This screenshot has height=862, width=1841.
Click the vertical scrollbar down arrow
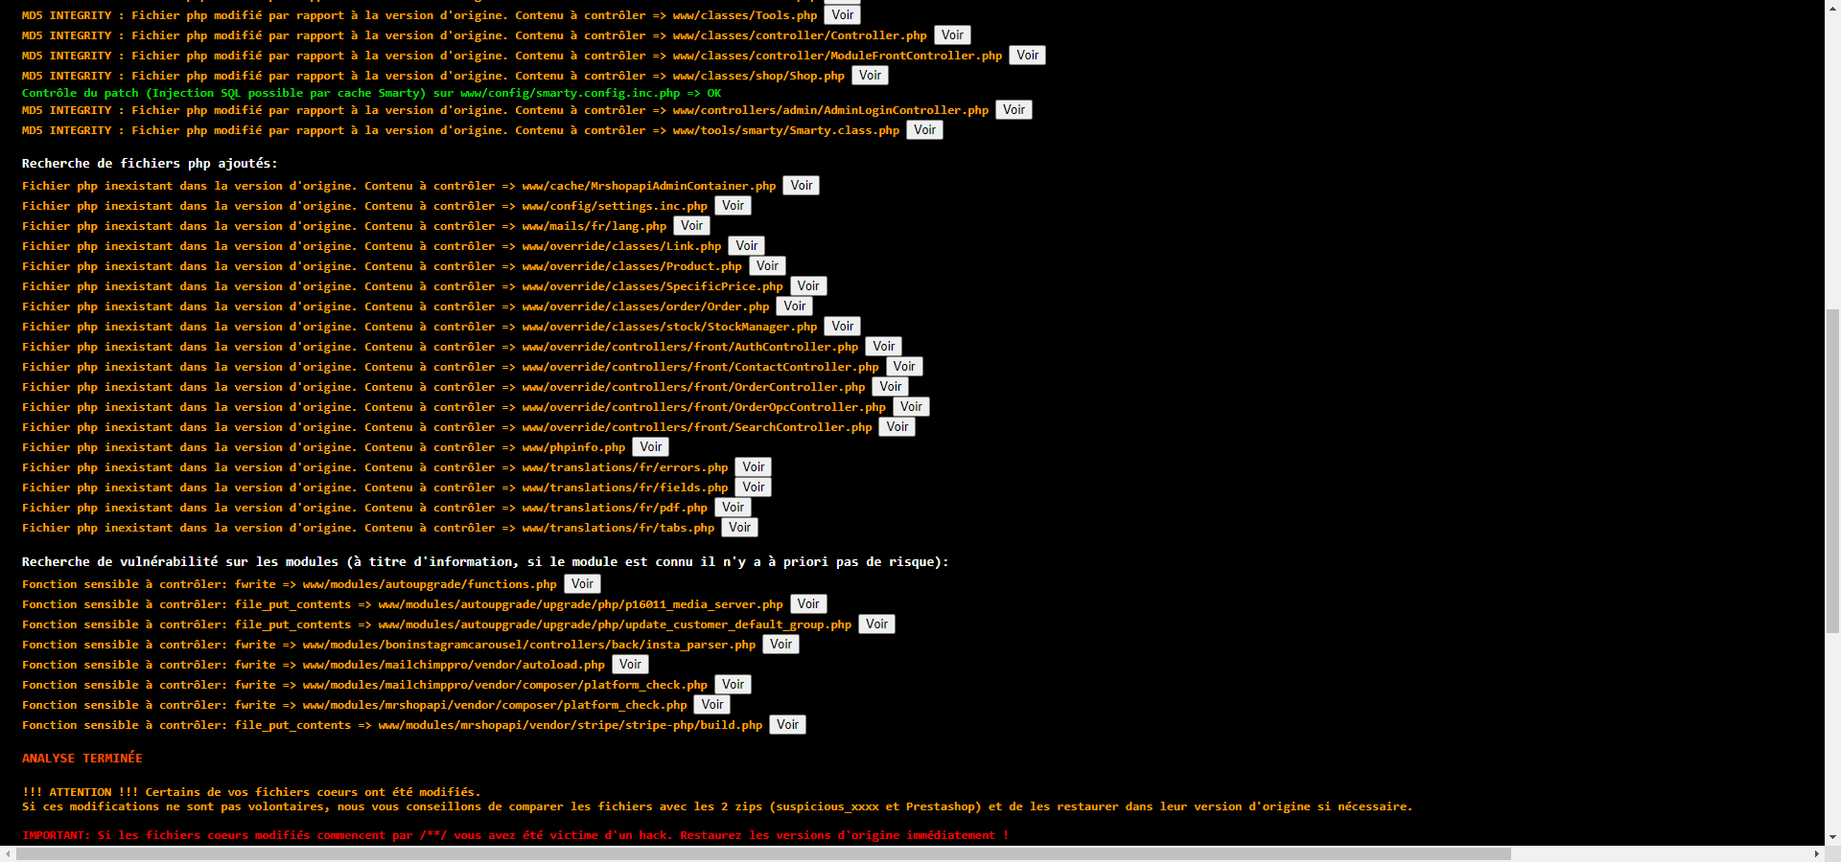1832,838
